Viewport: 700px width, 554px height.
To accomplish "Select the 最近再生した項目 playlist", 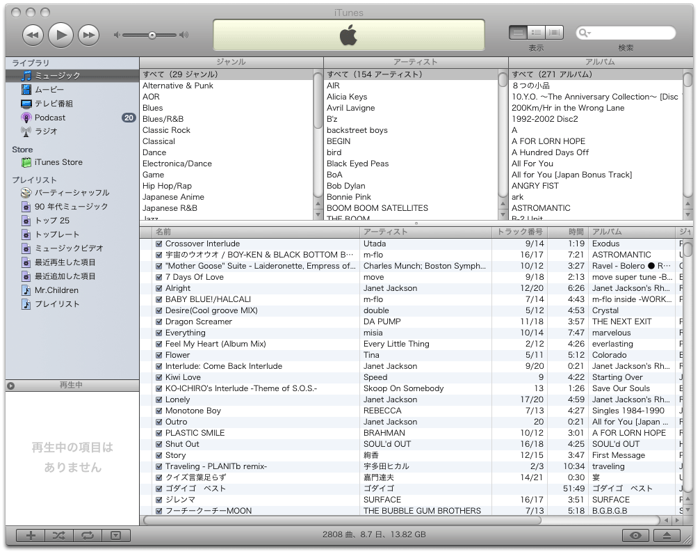I will coord(72,262).
